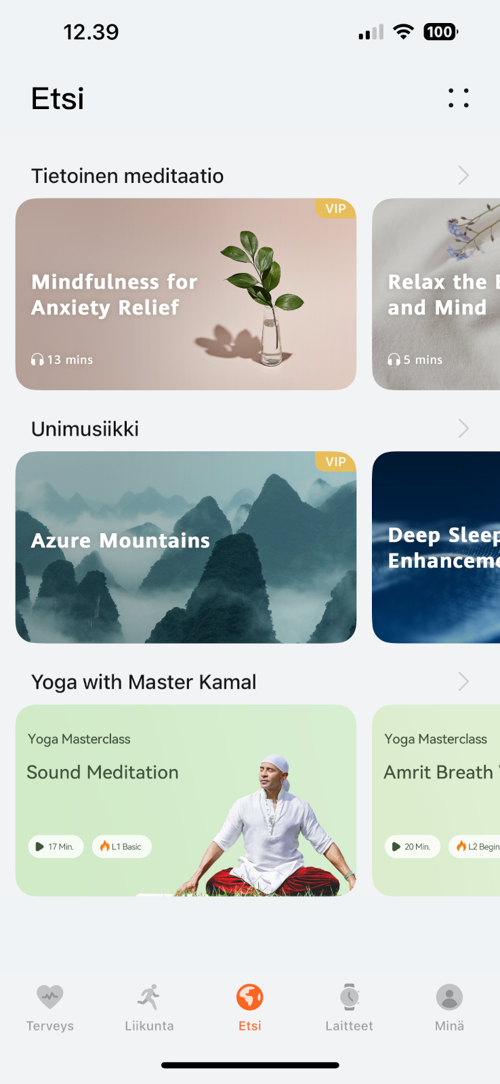The width and height of the screenshot is (500, 1084).
Task: Expand the Unimusiikki section chevron
Action: [x=463, y=428]
